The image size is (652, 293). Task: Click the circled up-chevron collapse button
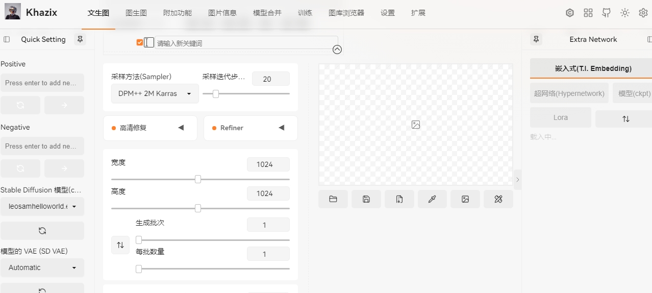[x=337, y=50]
